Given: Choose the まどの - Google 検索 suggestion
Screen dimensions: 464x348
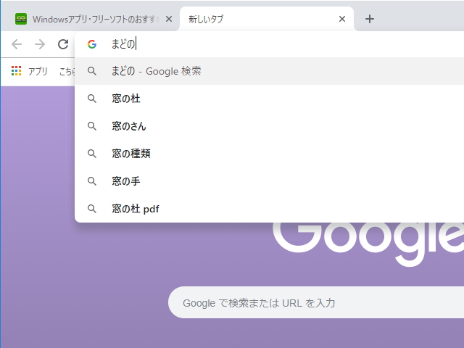Looking at the screenshot, I should point(269,71).
